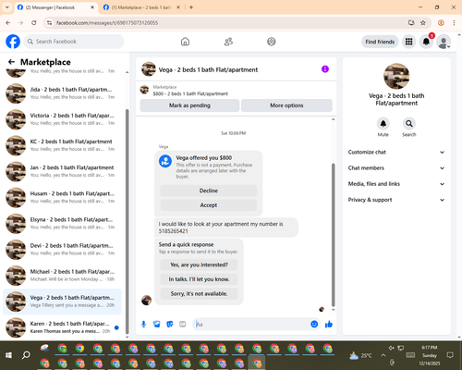Accept Vega's $800 offer
This screenshot has height=370, width=462.
tap(209, 205)
